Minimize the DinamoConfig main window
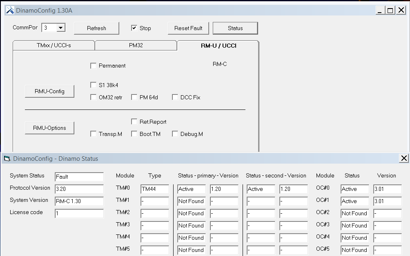410x256 pixels. 381,11
